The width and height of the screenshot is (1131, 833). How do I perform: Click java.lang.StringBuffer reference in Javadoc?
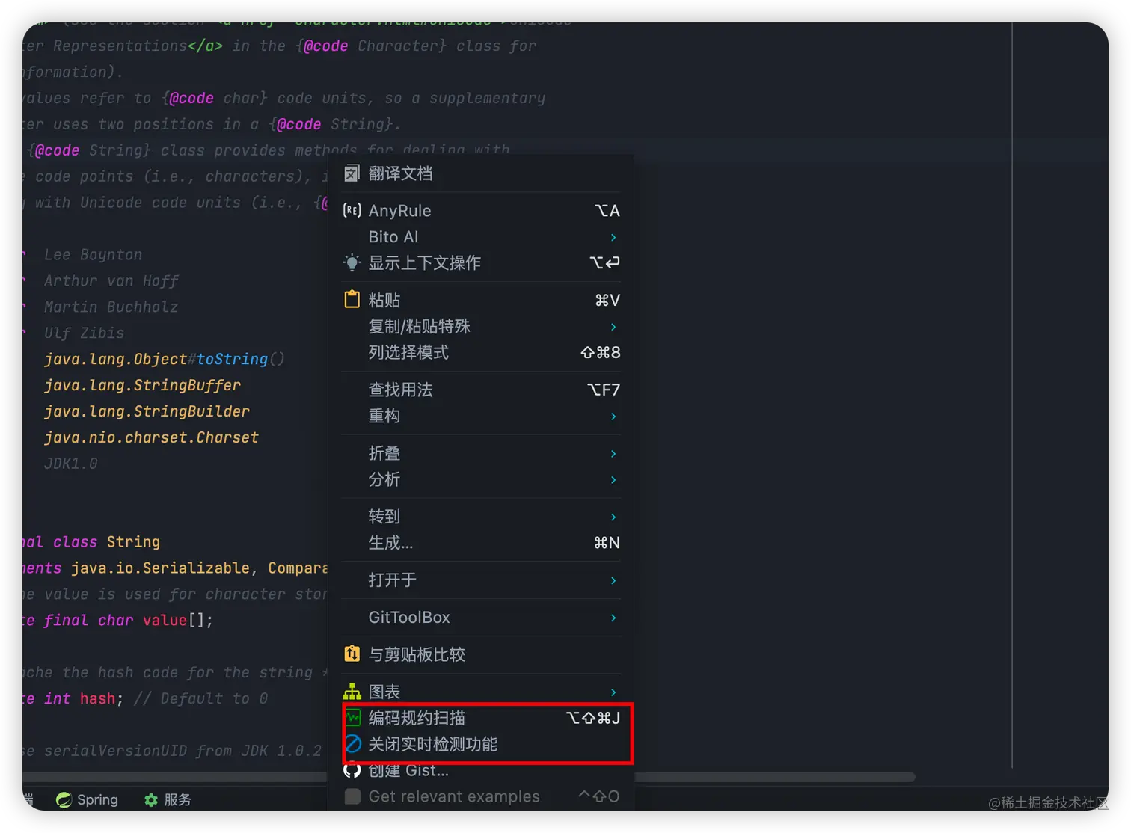pos(142,385)
